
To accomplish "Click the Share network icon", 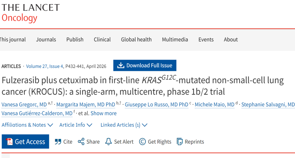I will [x=81, y=142].
